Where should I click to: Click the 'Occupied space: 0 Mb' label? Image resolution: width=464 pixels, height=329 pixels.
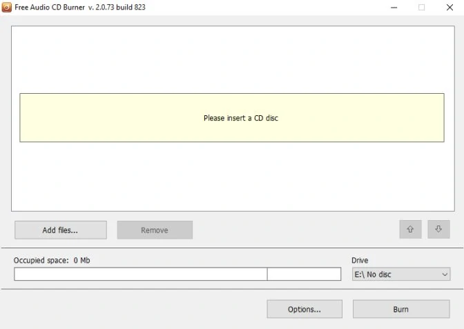[52, 261]
